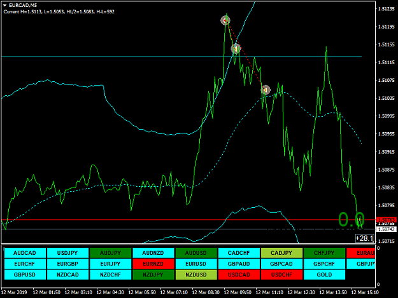
Task: Click the 1.51235 price scale label
Action: coord(387,9)
